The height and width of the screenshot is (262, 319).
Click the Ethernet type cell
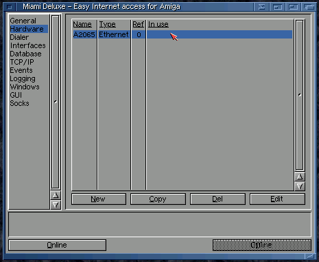114,34
